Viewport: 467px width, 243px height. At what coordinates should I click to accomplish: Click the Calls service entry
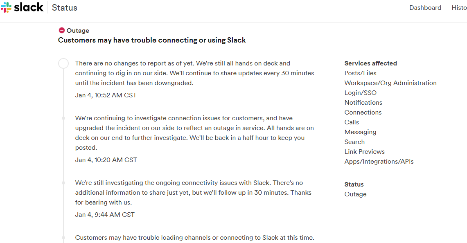pyautogui.click(x=352, y=122)
